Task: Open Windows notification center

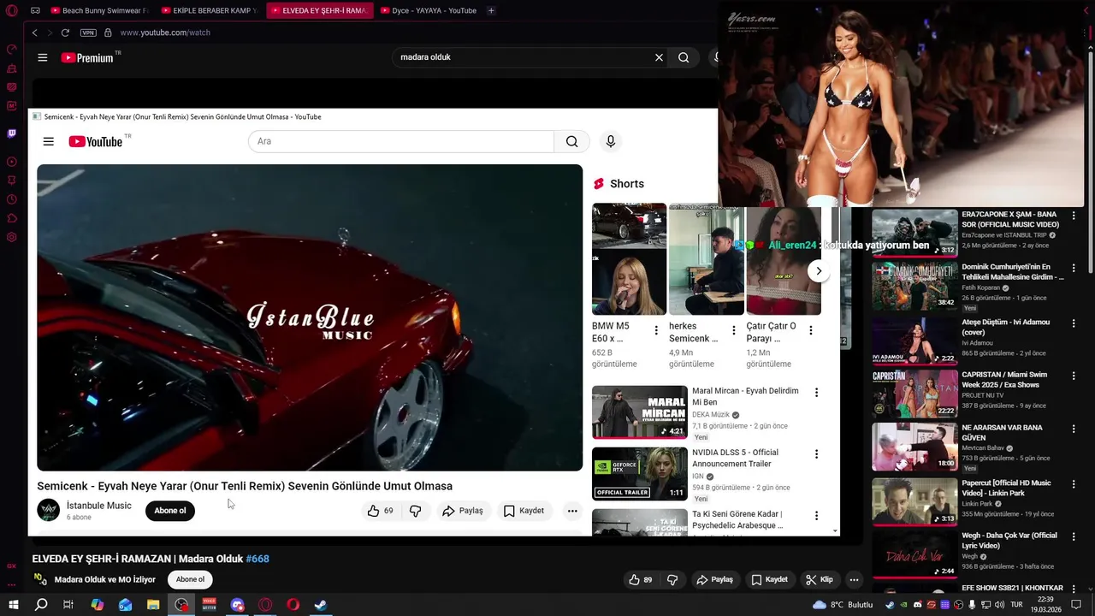Action: point(1076,605)
